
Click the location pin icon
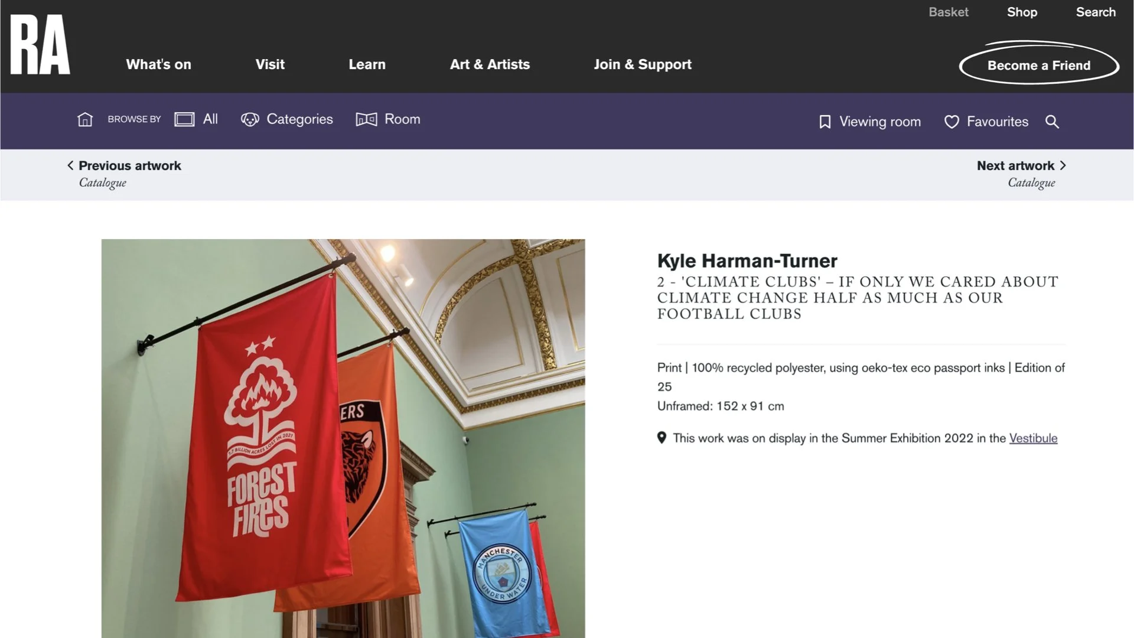661,438
